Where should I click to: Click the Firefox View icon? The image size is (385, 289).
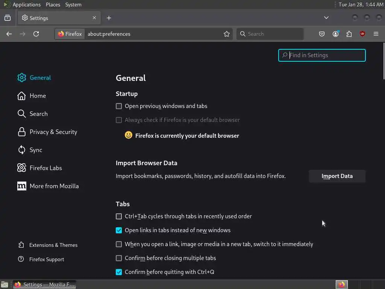point(8,18)
